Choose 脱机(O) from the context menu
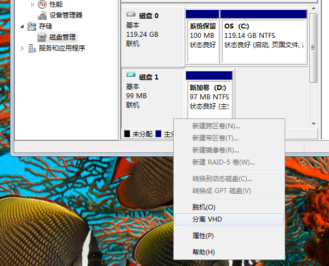Image resolution: width=329 pixels, height=266 pixels. (229, 207)
